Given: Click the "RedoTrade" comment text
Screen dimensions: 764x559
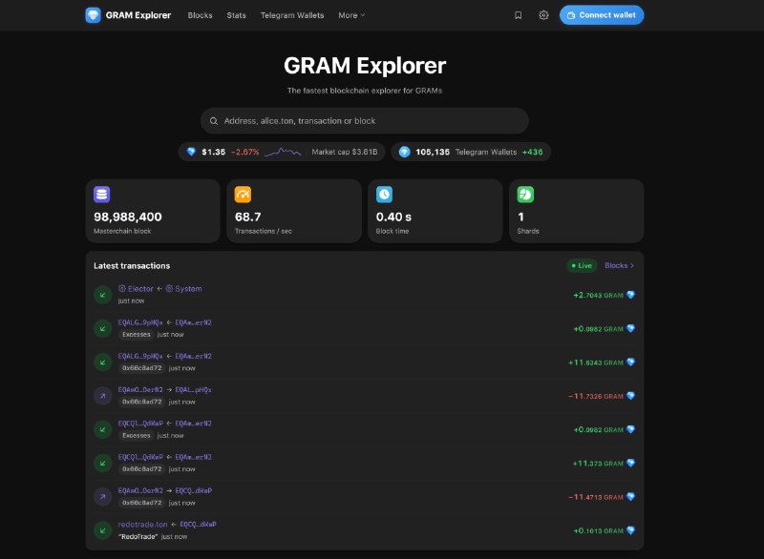Looking at the screenshot, I should click(x=138, y=537).
